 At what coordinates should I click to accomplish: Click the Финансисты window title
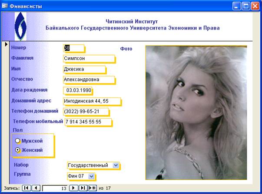[x=26, y=6]
